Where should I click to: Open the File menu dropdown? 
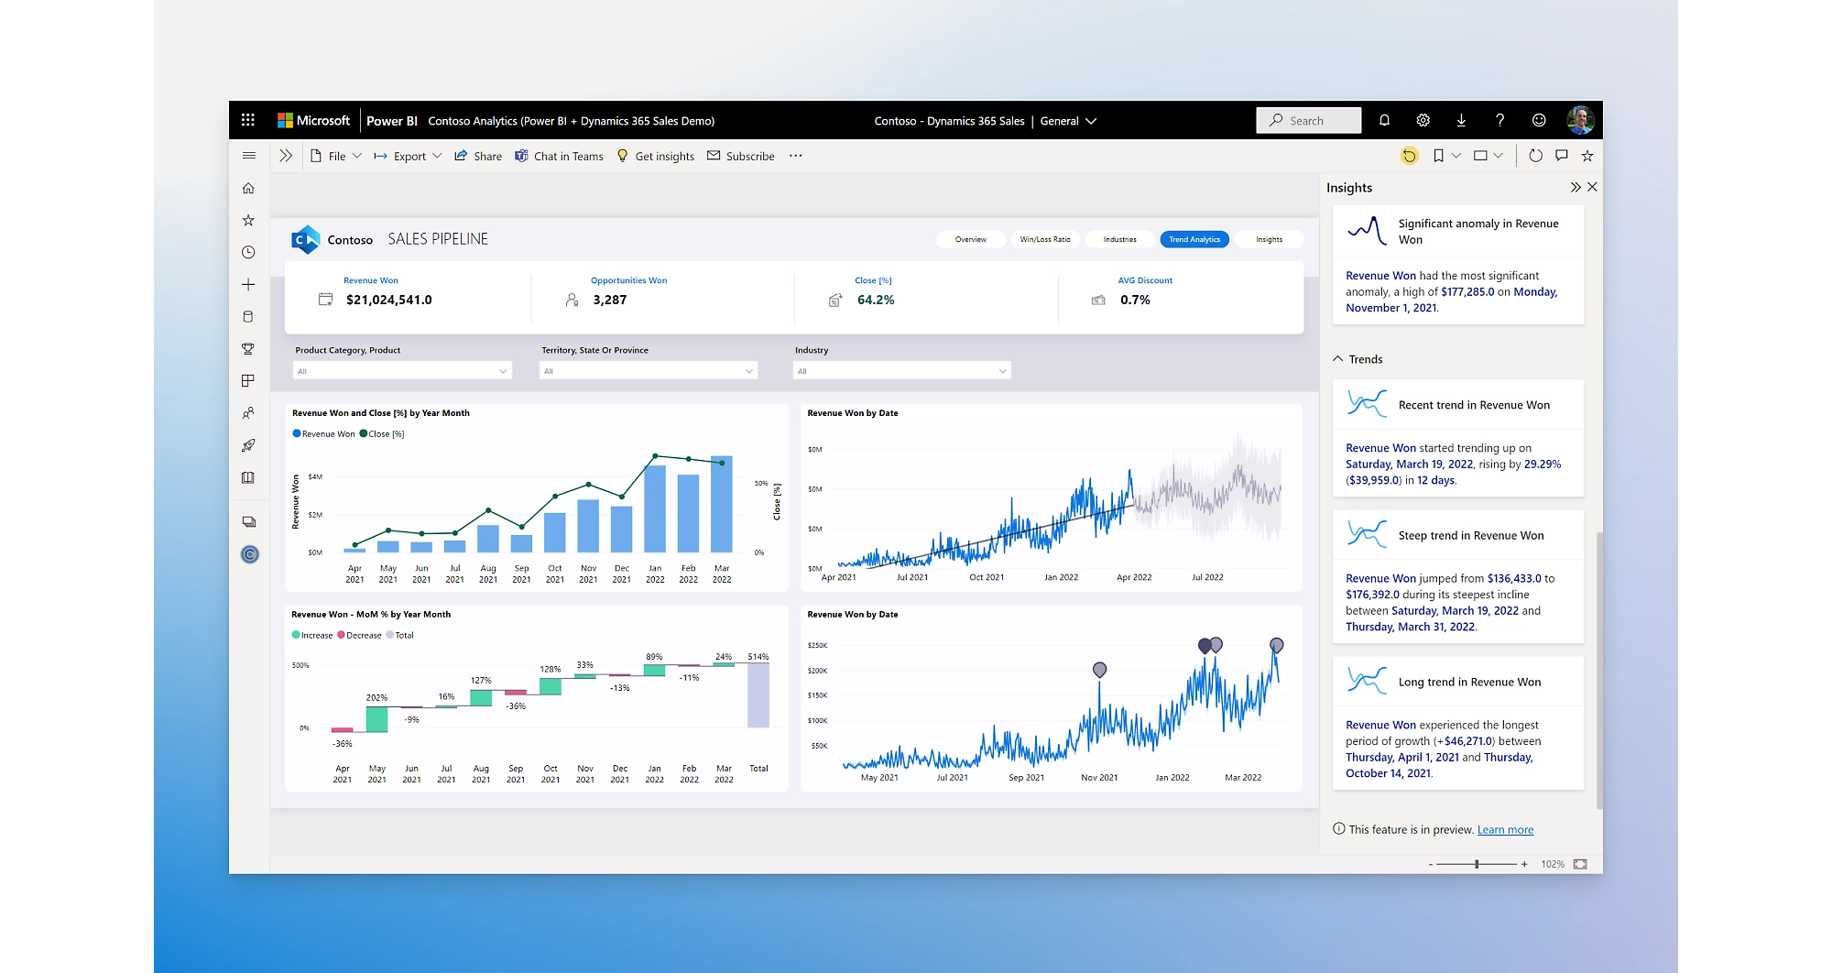pos(336,156)
